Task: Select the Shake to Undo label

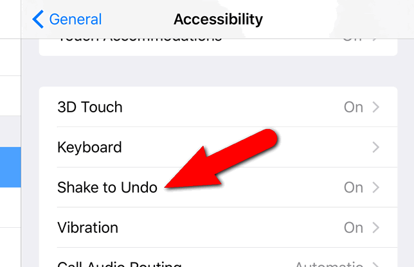Action: coord(107,187)
